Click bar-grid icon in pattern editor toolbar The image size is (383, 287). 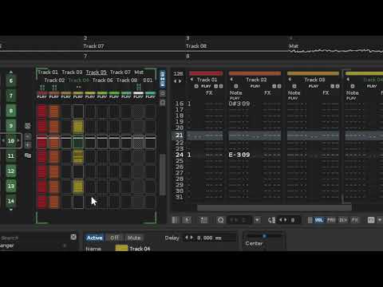tap(203, 220)
